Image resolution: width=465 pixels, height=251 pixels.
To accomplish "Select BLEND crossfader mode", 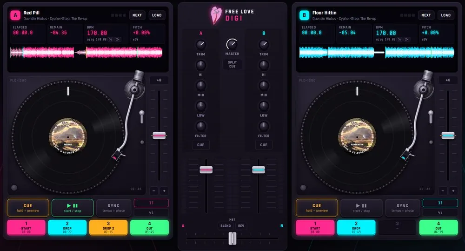I will click(226, 226).
